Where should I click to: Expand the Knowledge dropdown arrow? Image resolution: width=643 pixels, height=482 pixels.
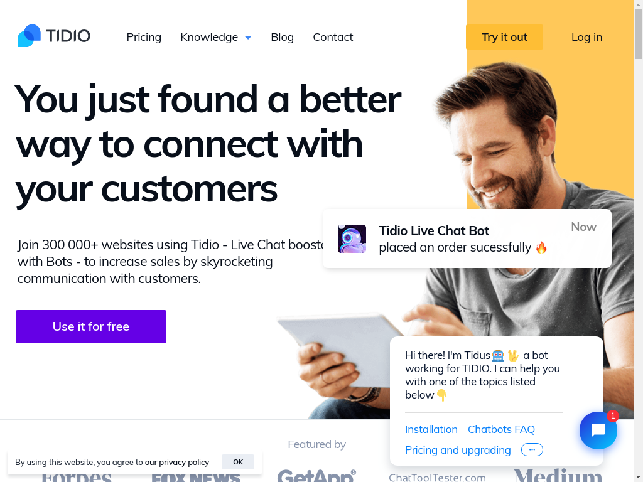coord(248,37)
